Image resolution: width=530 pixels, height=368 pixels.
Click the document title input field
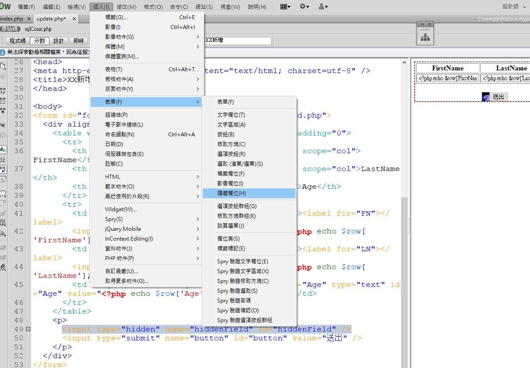coord(238,41)
